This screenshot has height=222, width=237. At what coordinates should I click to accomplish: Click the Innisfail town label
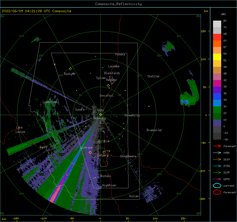click(106, 96)
